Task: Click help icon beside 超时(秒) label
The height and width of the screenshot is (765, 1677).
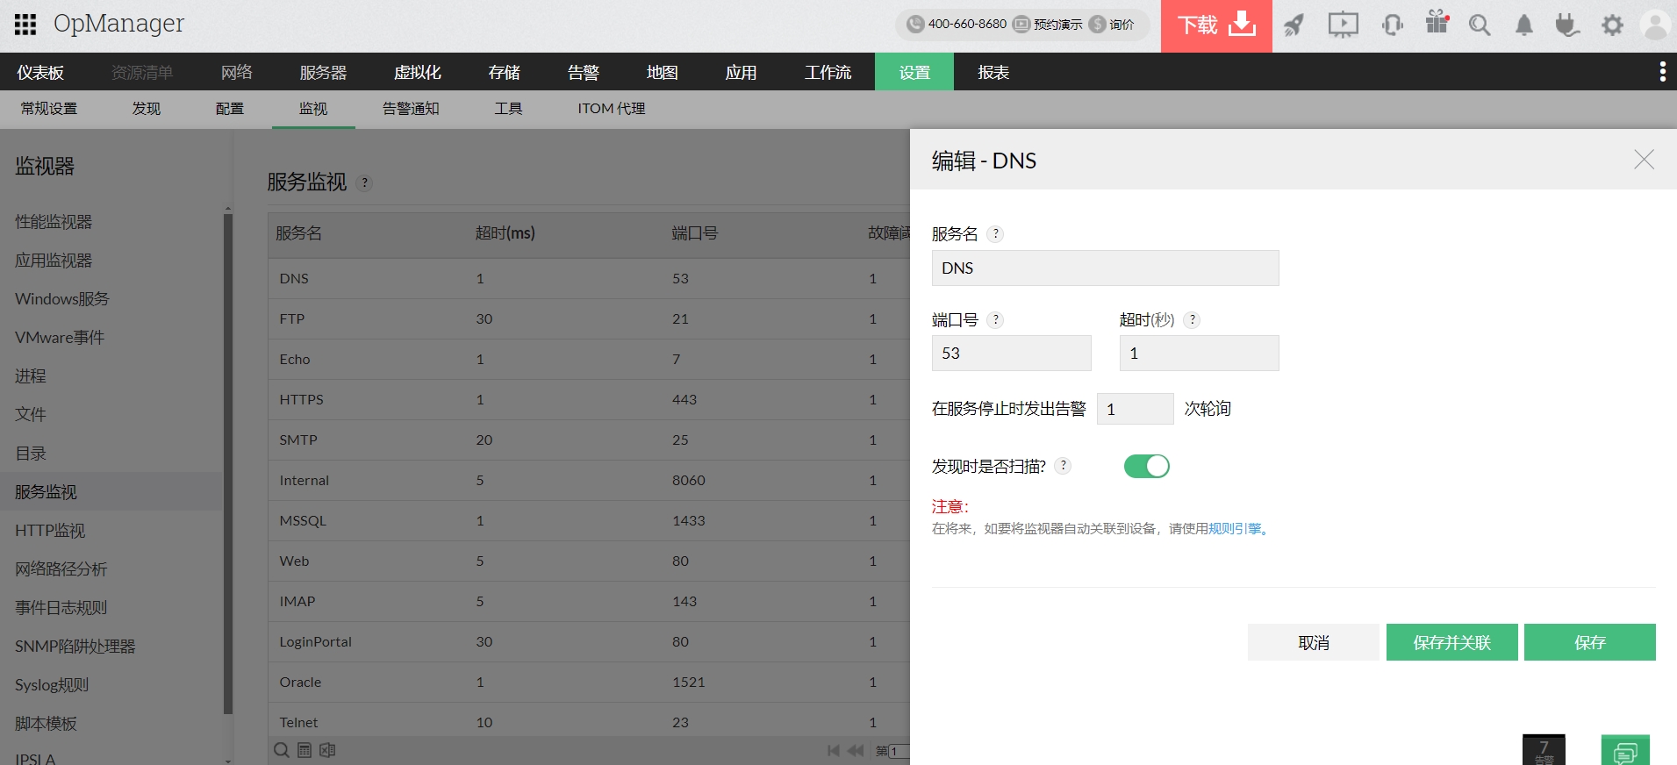Action: [1192, 320]
